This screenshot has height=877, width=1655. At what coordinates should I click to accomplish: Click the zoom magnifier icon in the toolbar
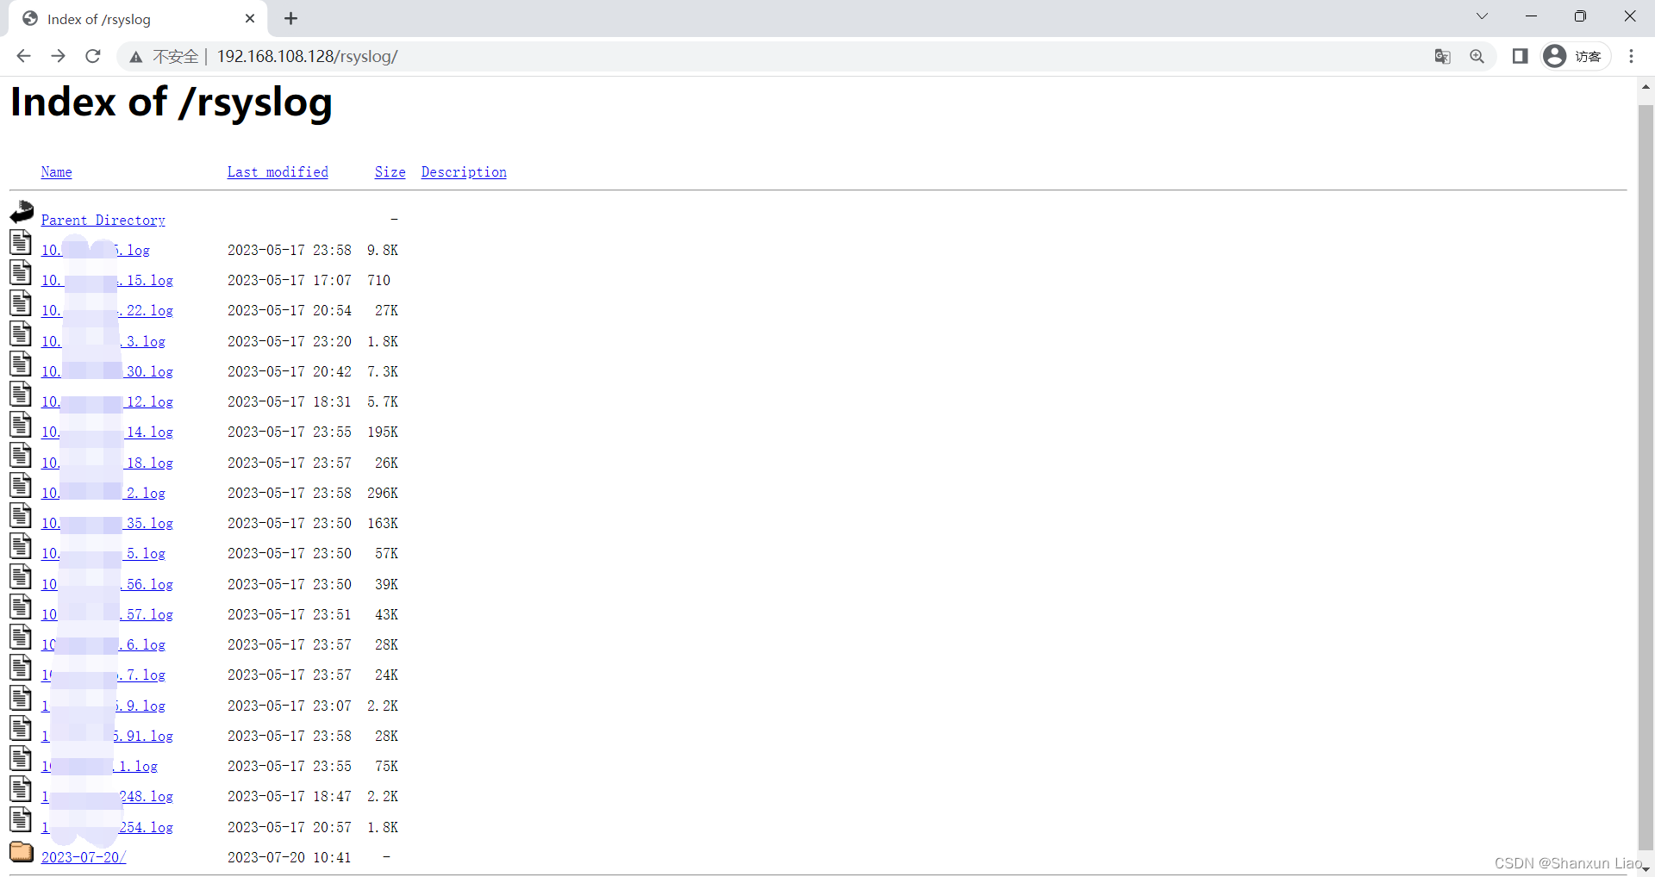coord(1477,56)
